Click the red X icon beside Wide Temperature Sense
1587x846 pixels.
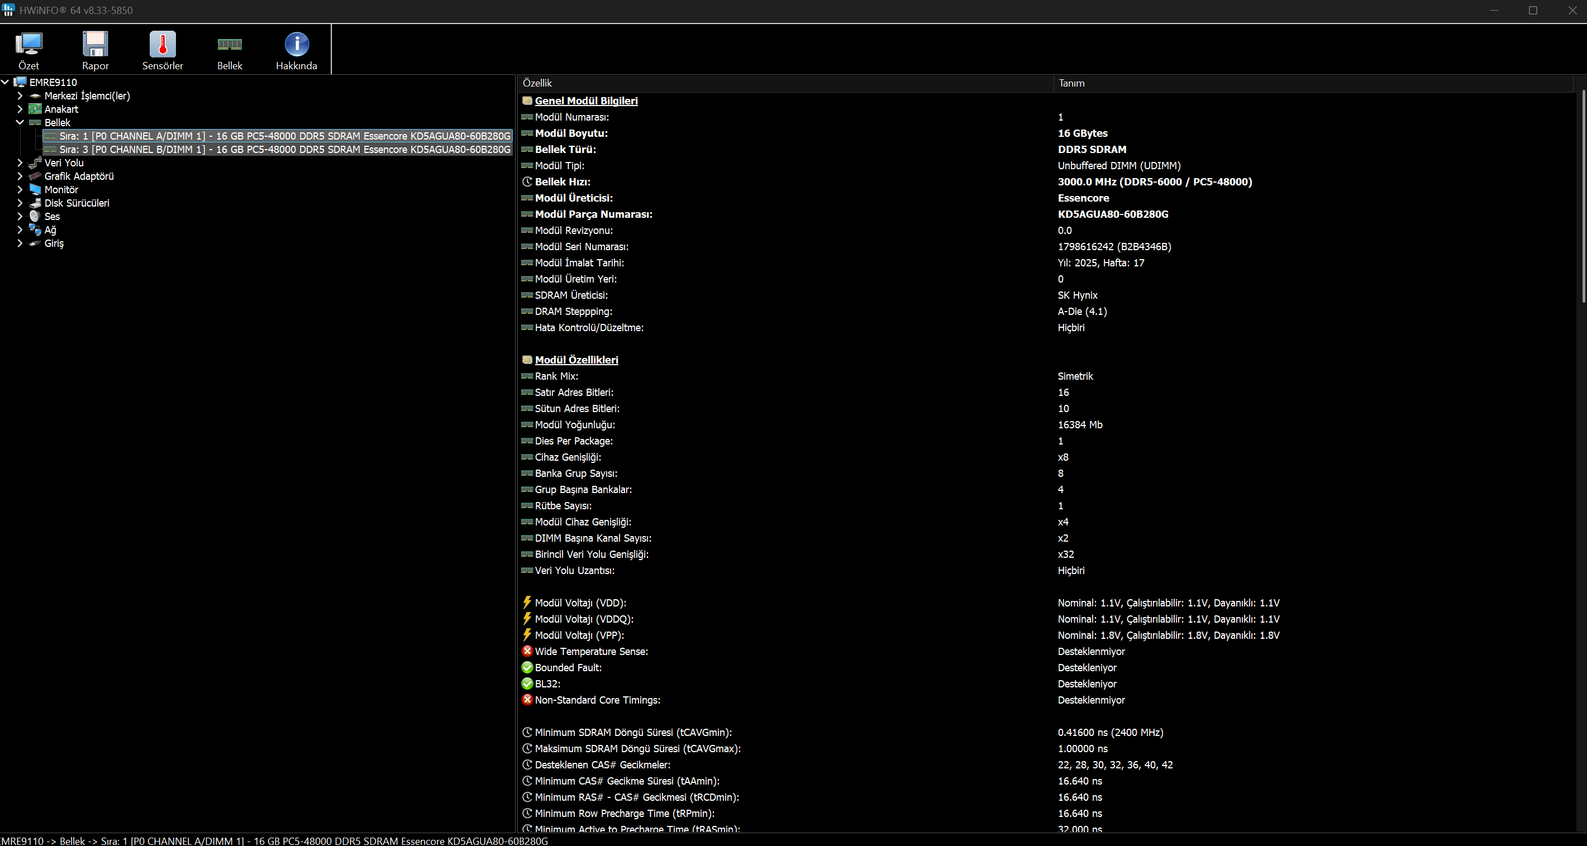point(527,651)
